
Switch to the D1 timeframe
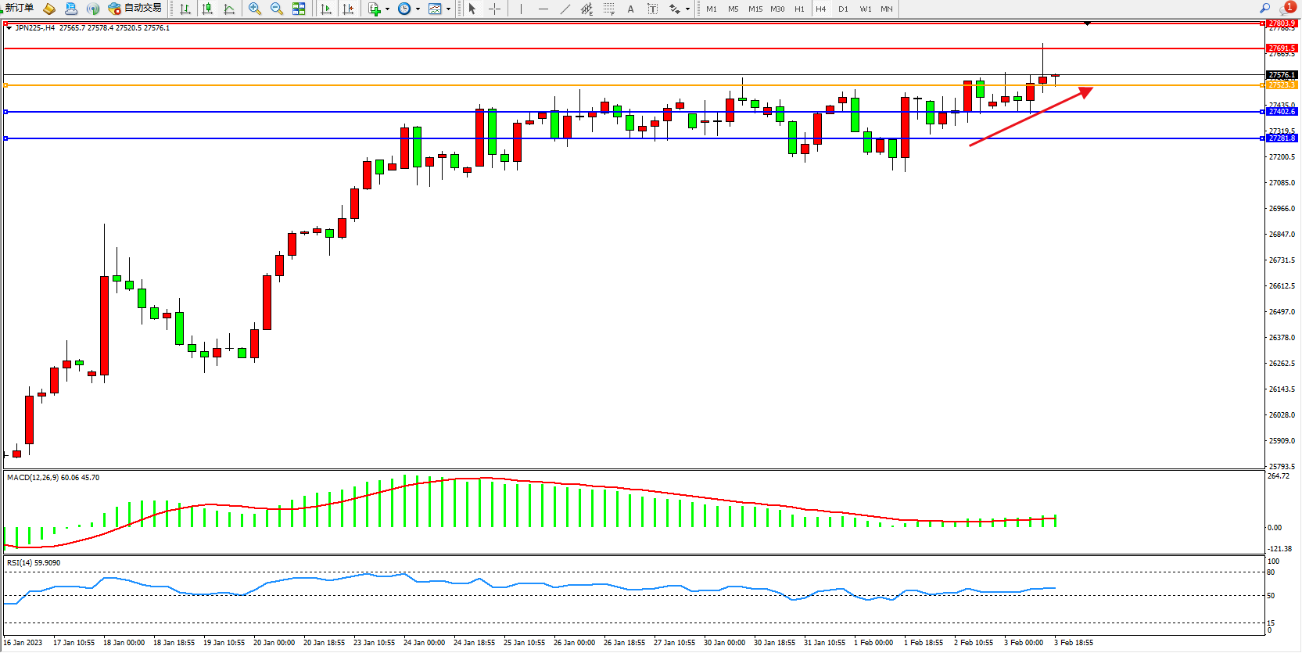(x=843, y=9)
